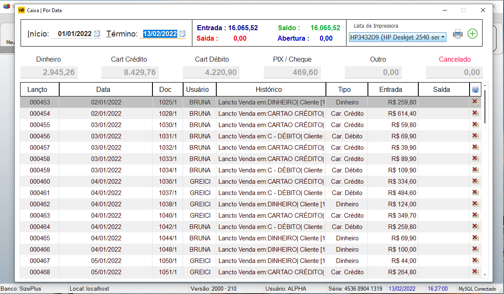Sort by the Lançto column header
Viewport: 504px width, 294px height.
click(39, 89)
